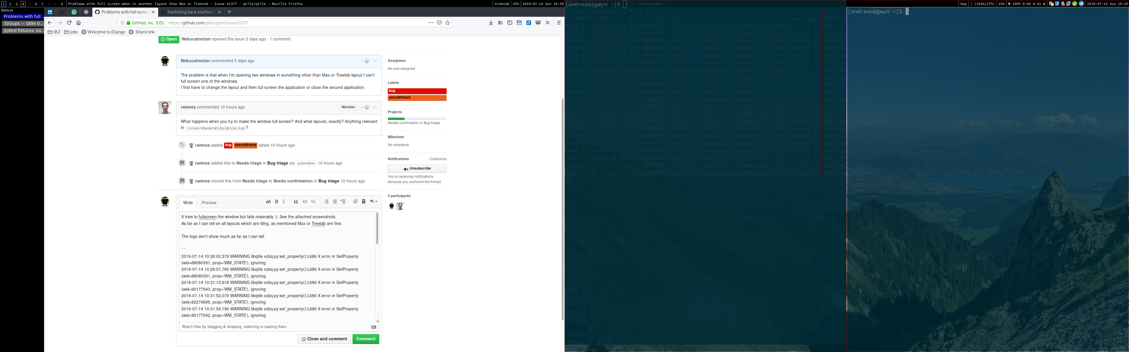This screenshot has height=352, width=1129.
Task: Click the file attachment area below the editor
Action: pyautogui.click(x=279, y=327)
